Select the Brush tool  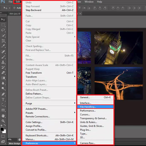coord(3,57)
